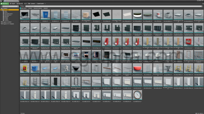This screenshot has height=114, width=204.
Task: Click the Import button icon
Action: tap(10, 3)
